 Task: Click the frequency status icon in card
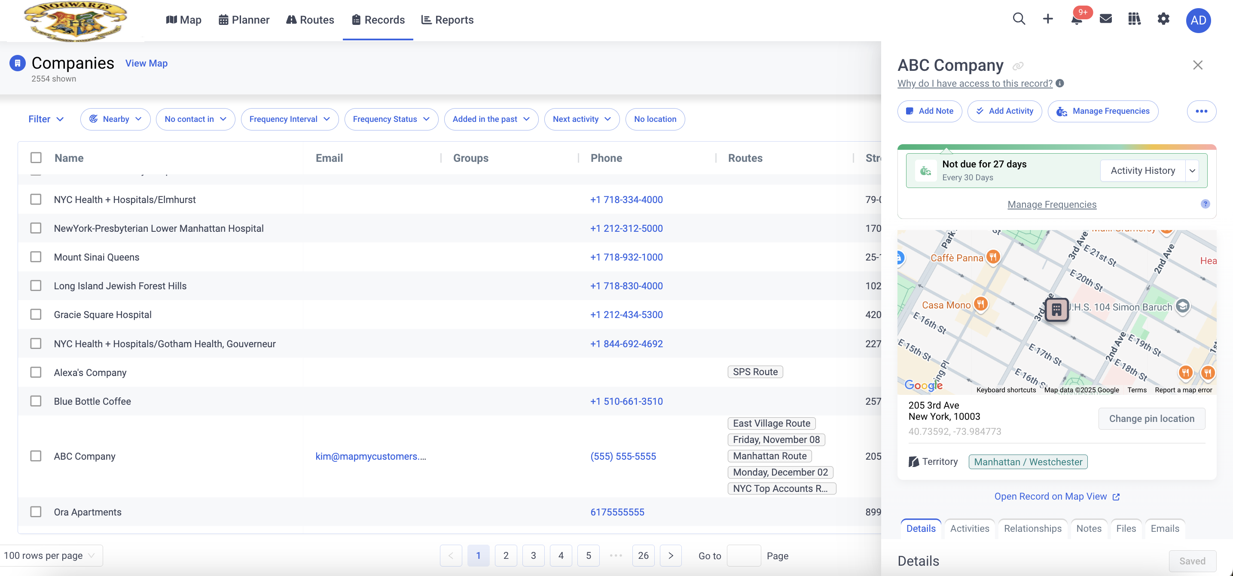pos(925,171)
